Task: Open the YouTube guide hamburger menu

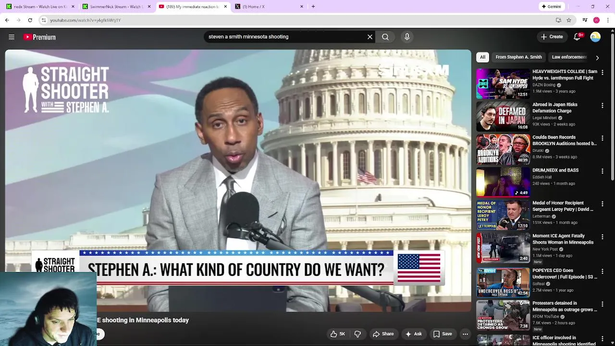Action: coord(12,37)
